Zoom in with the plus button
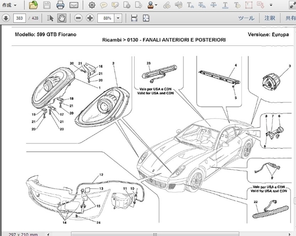Screen dimensions: 296x236 coord(90,18)
